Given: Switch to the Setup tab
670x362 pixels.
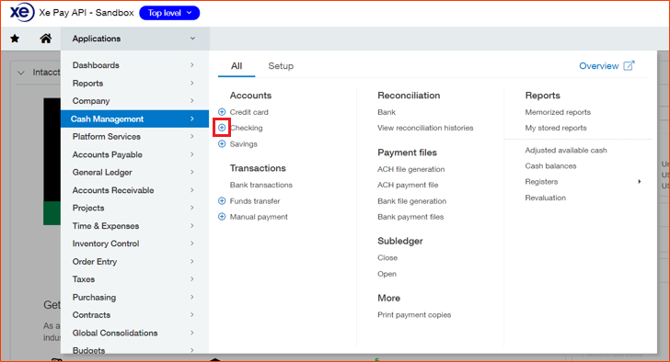Looking at the screenshot, I should (281, 66).
